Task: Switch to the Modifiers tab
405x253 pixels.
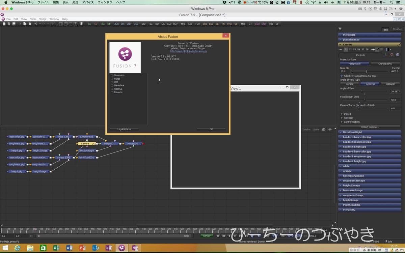Action: coord(397,29)
